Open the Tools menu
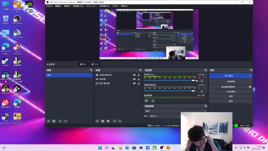Screen dimensions: 268x151 [x=115, y=6]
